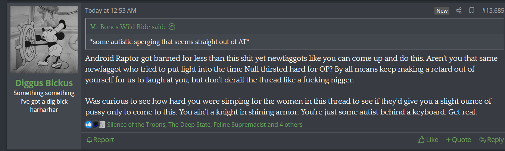This screenshot has height=151, width=505.
Task: Open the steamboat avatar image
Action: 44,40
